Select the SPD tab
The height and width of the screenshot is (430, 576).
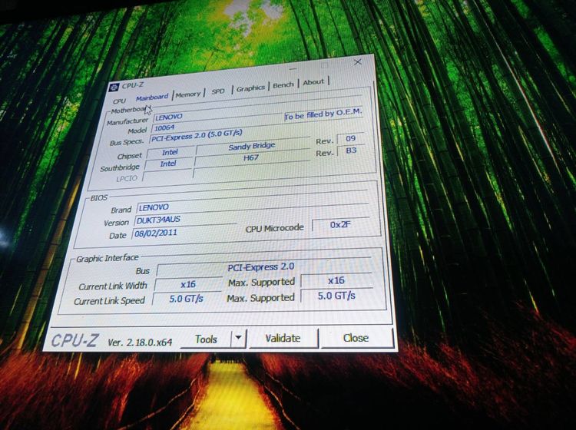pos(218,91)
